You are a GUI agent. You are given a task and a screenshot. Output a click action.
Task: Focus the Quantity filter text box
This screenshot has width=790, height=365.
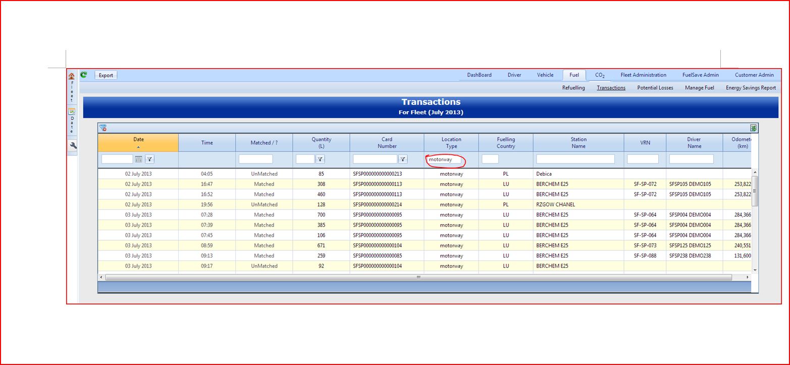[x=305, y=159]
